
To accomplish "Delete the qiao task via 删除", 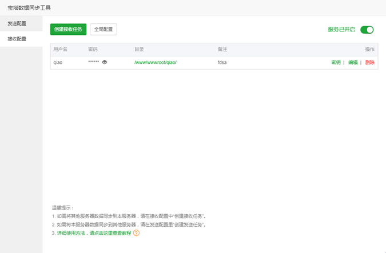I will [369, 62].
